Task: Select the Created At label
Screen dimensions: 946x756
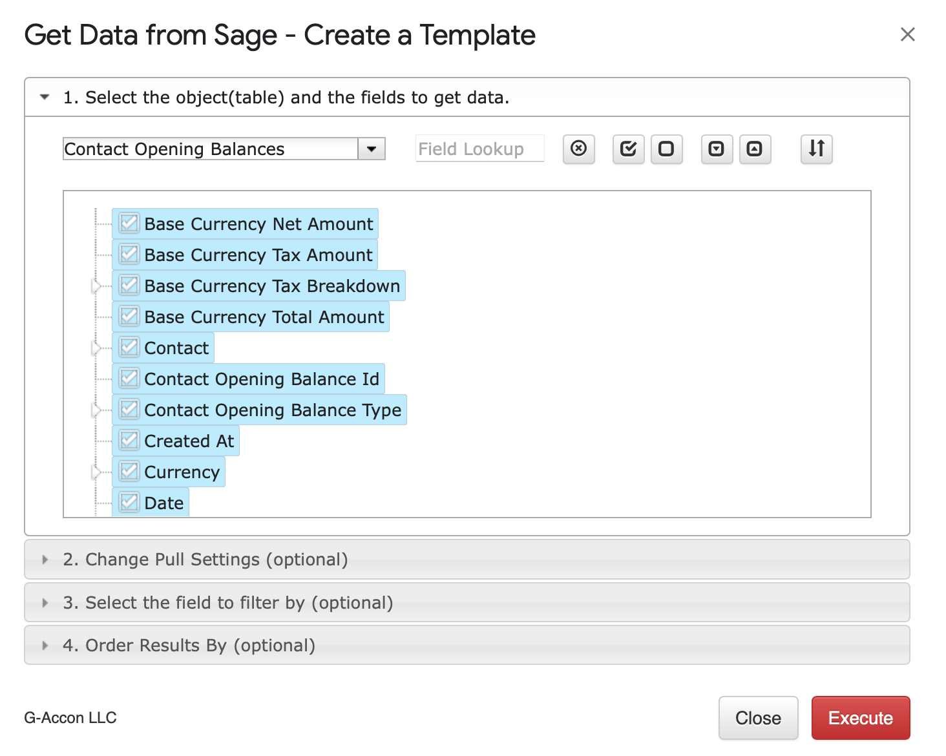Action: (189, 441)
